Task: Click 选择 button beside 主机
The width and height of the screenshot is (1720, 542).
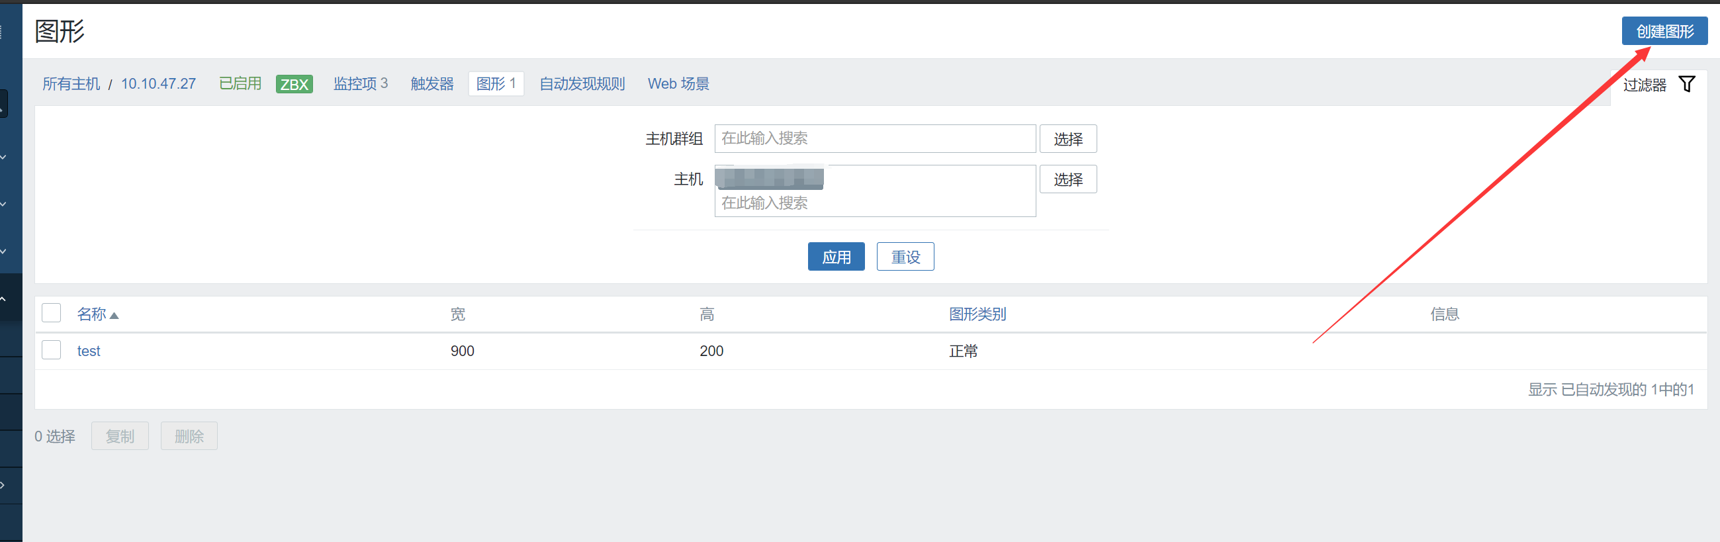Action: pos(1067,179)
